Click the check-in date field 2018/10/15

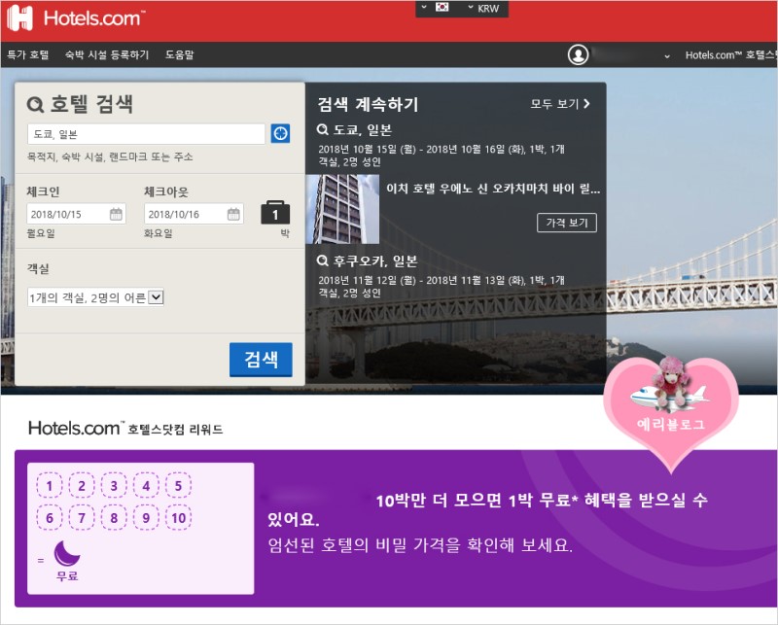tap(76, 214)
